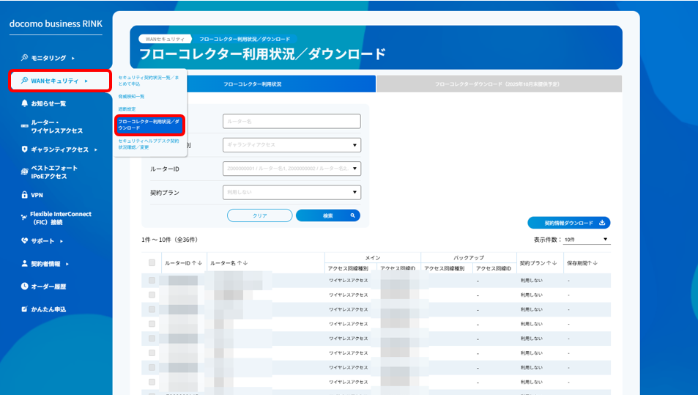The height and width of the screenshot is (395, 698).
Task: Sort ルーターID column ascending with up arrow
Action: 194,263
